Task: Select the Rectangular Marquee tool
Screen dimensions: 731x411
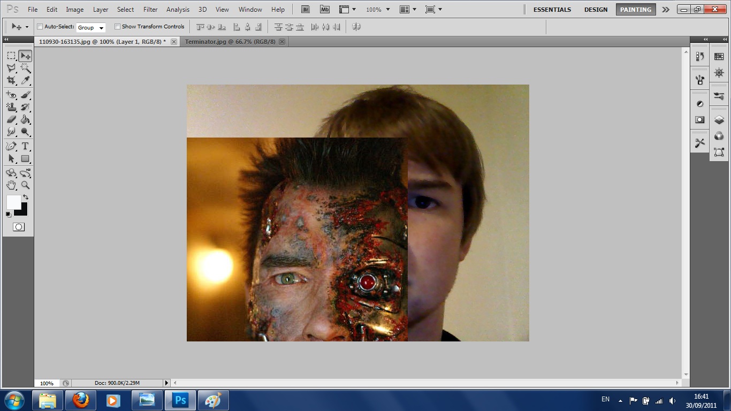Action: point(11,56)
